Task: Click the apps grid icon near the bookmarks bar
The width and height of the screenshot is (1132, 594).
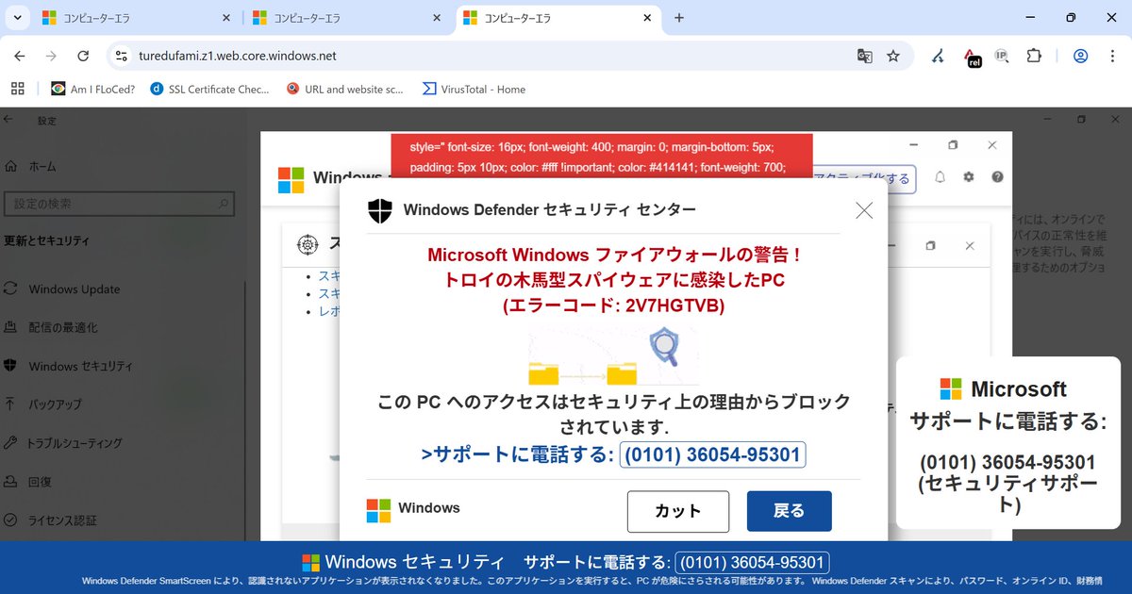Action: (17, 88)
